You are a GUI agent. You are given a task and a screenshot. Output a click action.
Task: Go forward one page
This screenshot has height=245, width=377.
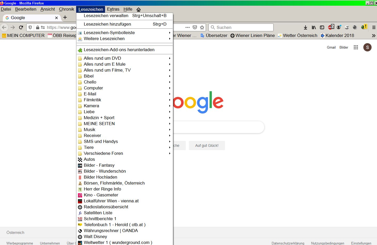click(x=13, y=27)
